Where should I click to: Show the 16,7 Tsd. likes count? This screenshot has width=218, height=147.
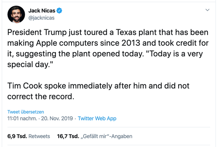68,136
